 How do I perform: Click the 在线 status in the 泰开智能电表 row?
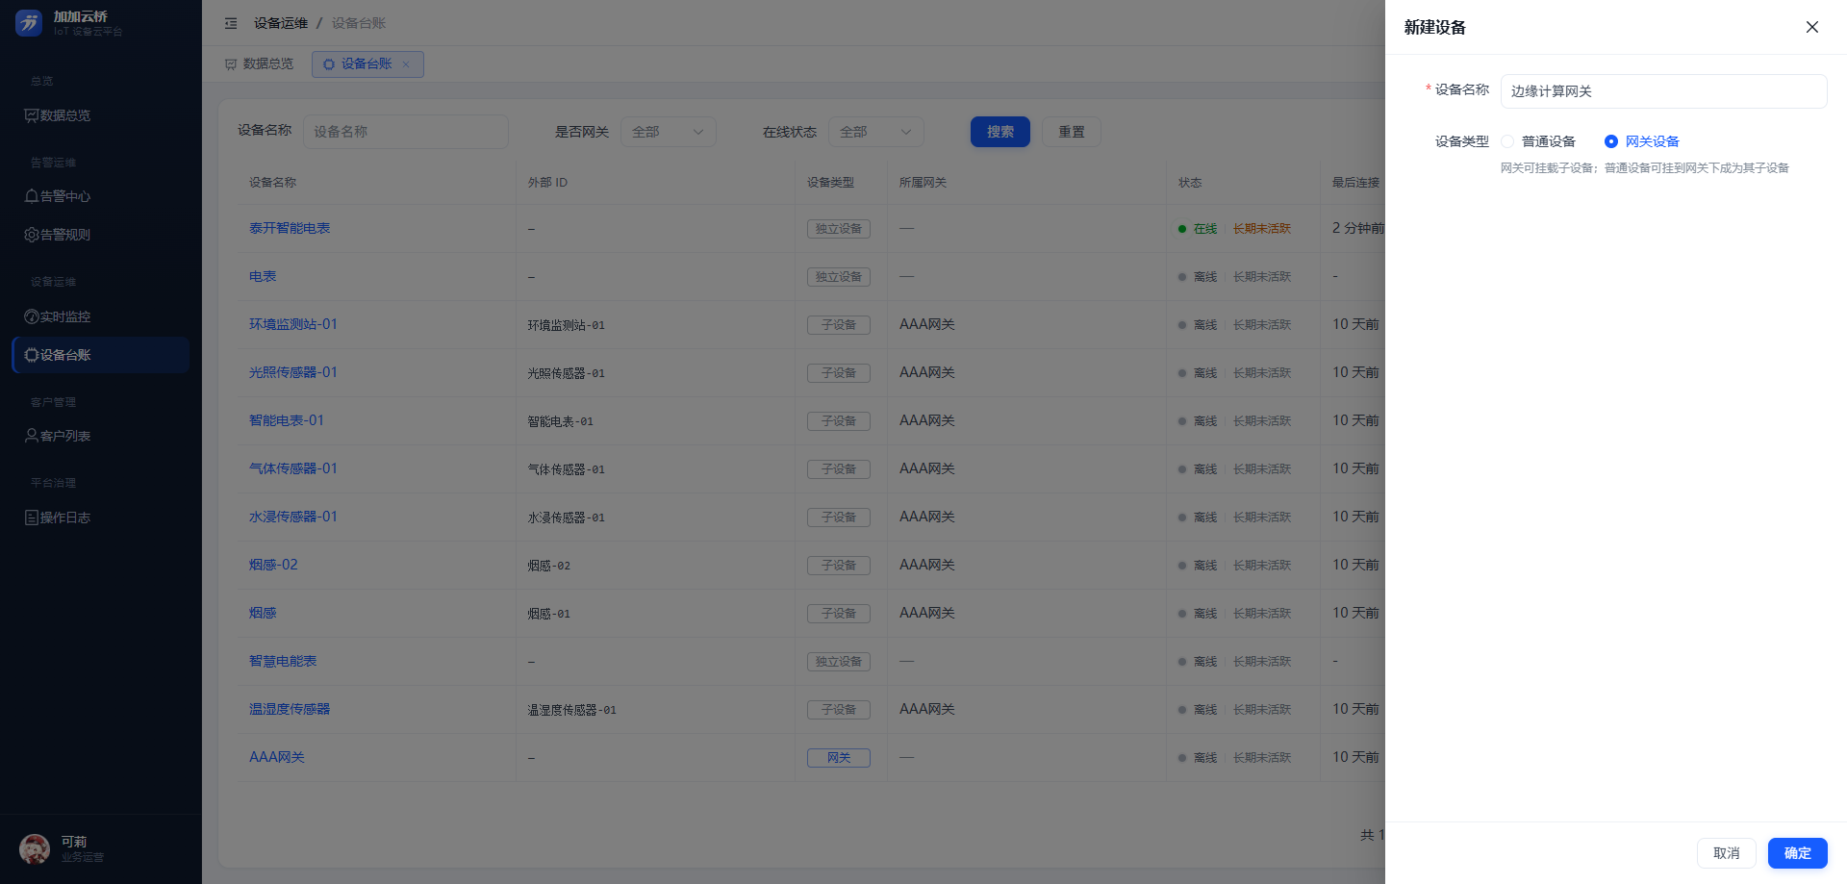click(x=1198, y=229)
